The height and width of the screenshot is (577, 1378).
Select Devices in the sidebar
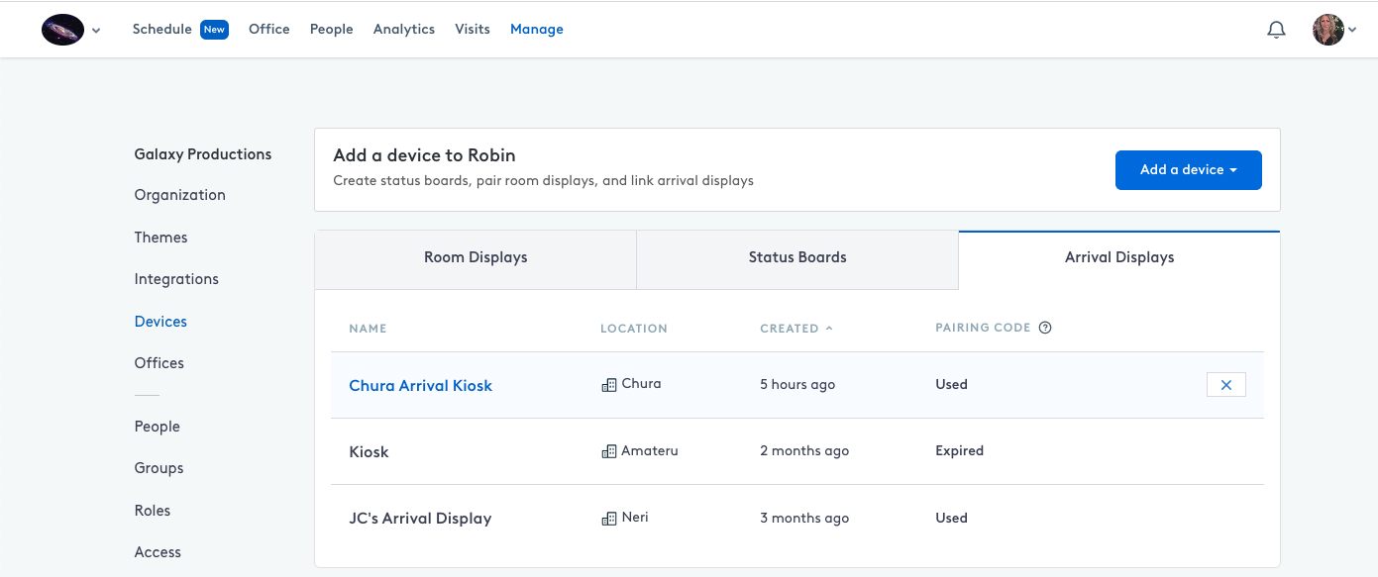click(160, 322)
